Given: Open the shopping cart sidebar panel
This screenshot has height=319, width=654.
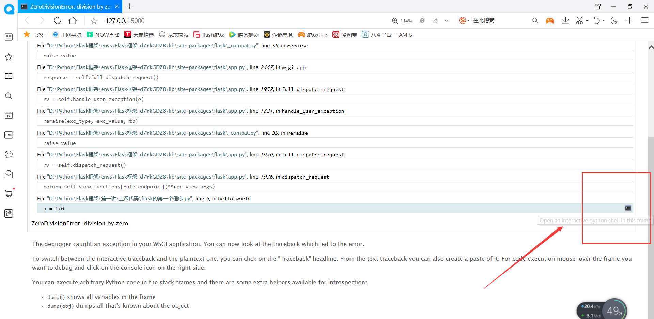Looking at the screenshot, I should click(9, 193).
